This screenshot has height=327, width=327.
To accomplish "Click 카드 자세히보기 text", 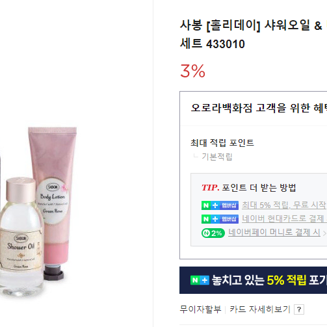I will tap(260, 309).
